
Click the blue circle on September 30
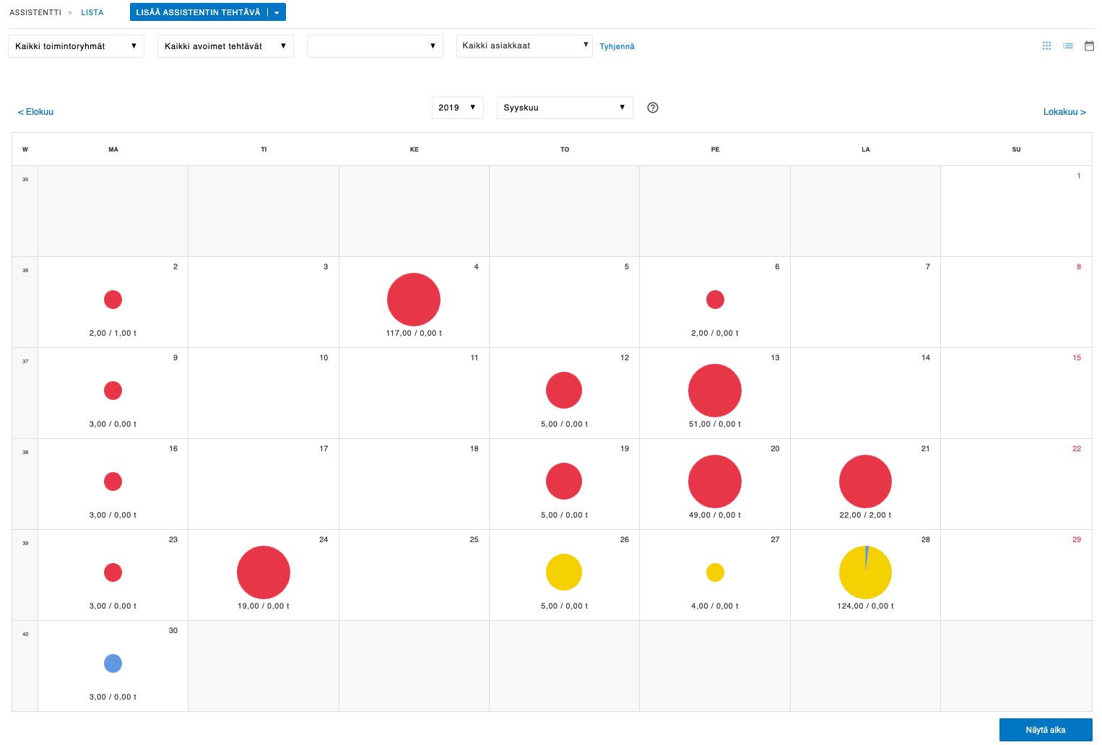[x=113, y=663]
